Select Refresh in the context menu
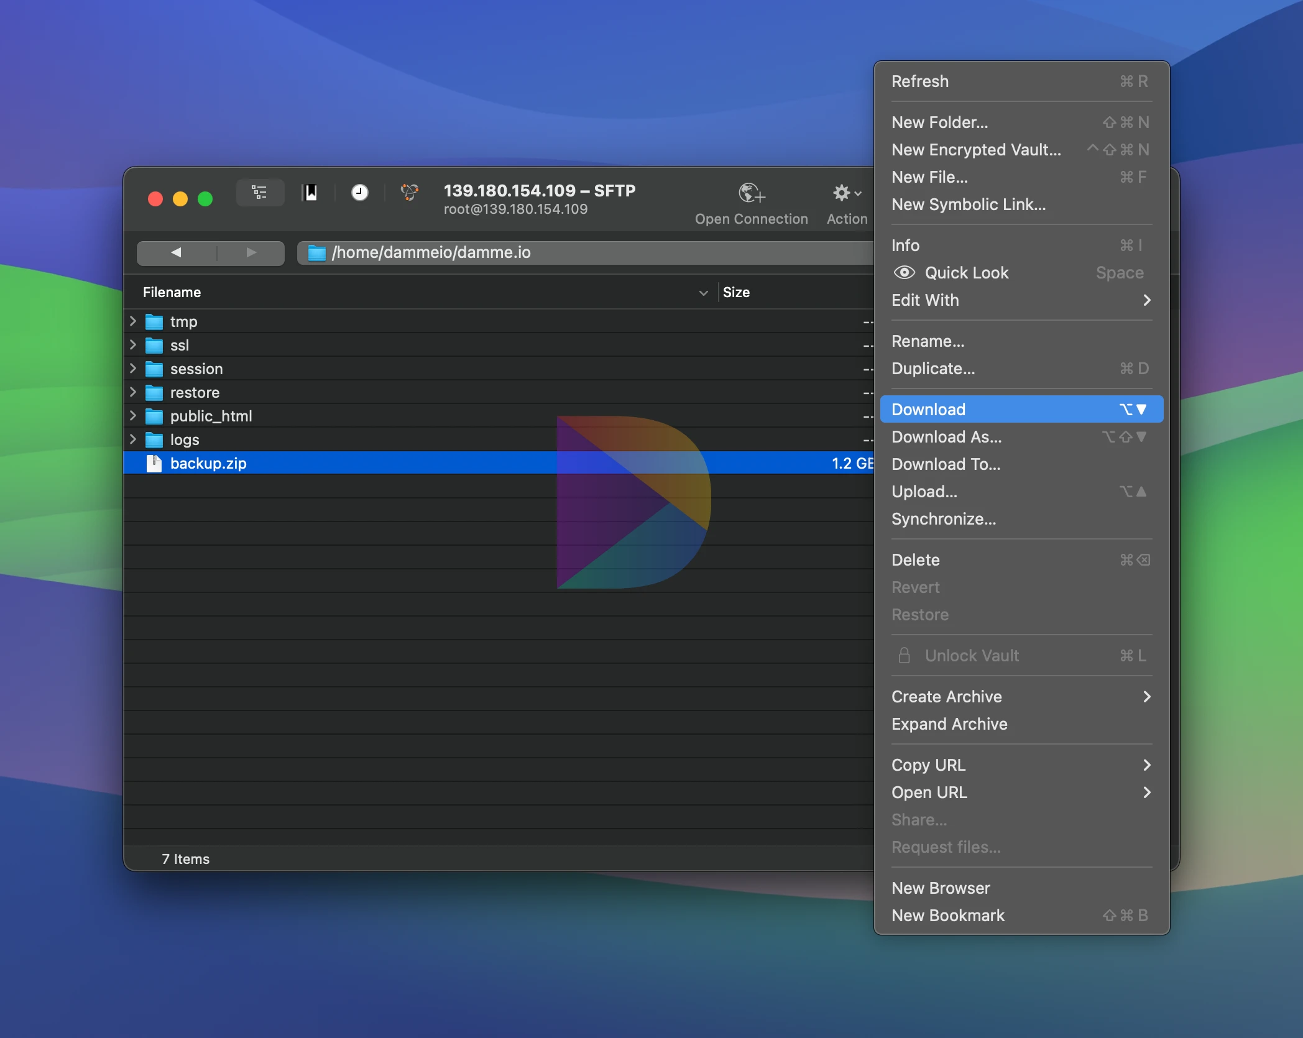Viewport: 1303px width, 1038px height. coord(1021,81)
